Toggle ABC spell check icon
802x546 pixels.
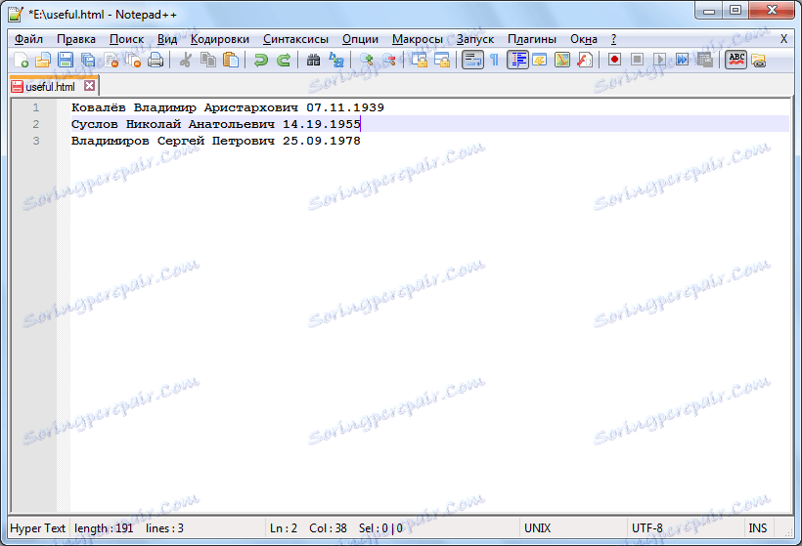pyautogui.click(x=736, y=61)
